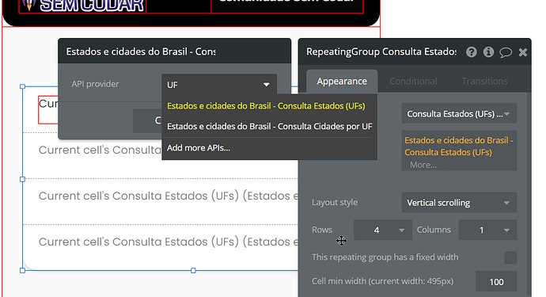The width and height of the screenshot is (546, 297).
Task: Click the API provider label
Action: 95,84
